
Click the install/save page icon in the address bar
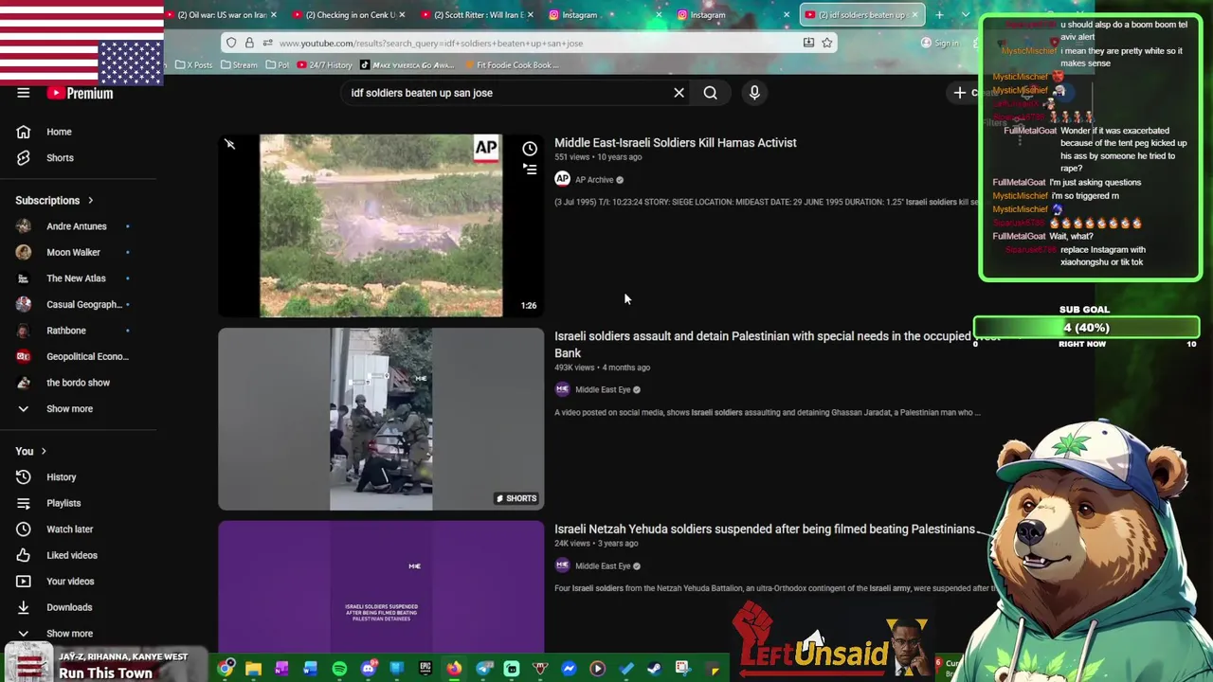pos(808,43)
